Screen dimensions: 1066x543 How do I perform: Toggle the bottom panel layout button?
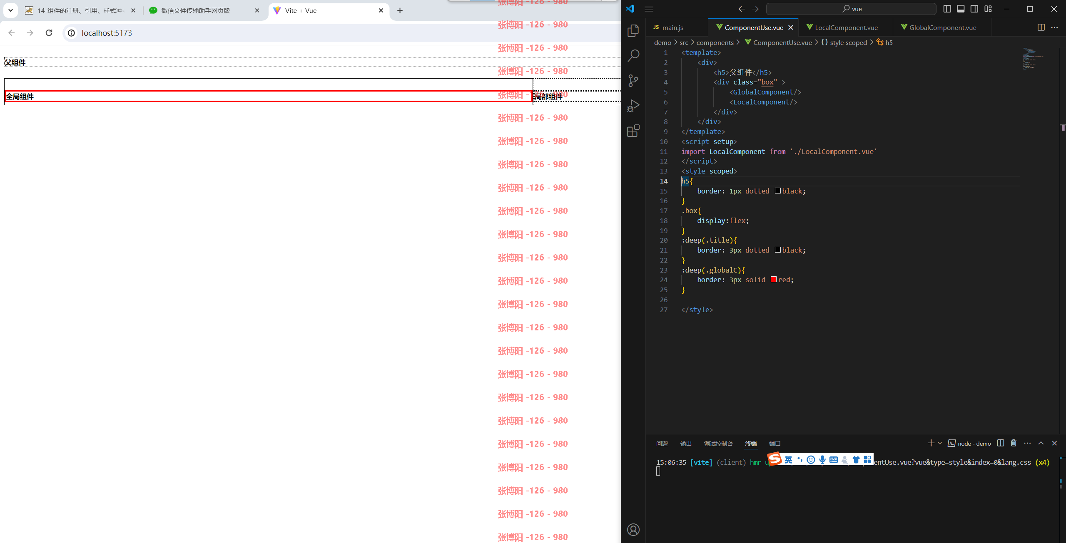click(x=961, y=9)
